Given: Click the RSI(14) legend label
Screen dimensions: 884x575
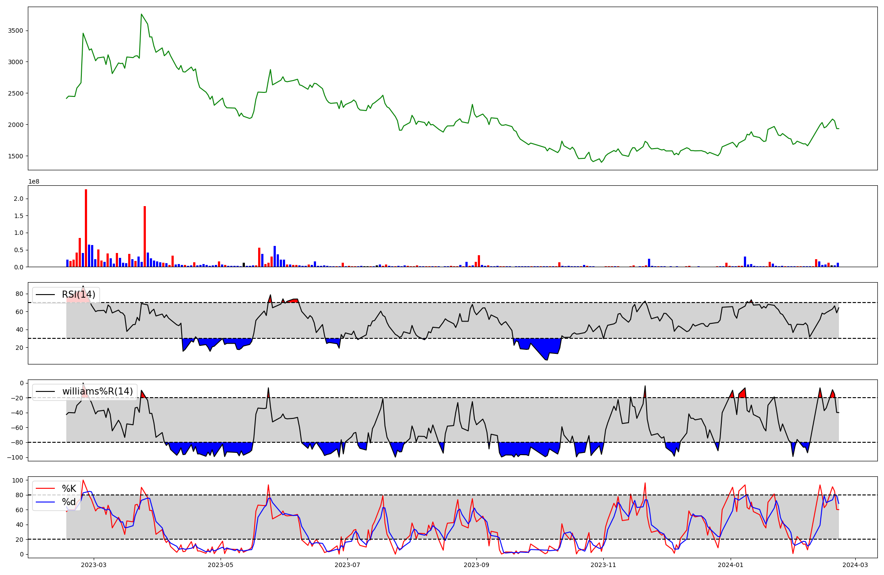Looking at the screenshot, I should (x=78, y=295).
